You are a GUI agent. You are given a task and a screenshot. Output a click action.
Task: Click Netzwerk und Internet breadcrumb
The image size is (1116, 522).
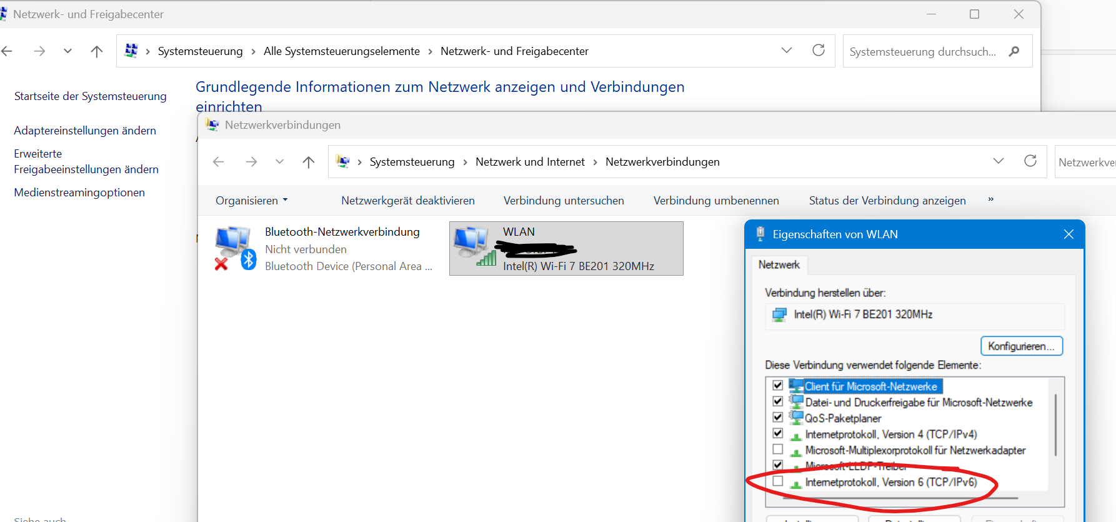coord(530,162)
